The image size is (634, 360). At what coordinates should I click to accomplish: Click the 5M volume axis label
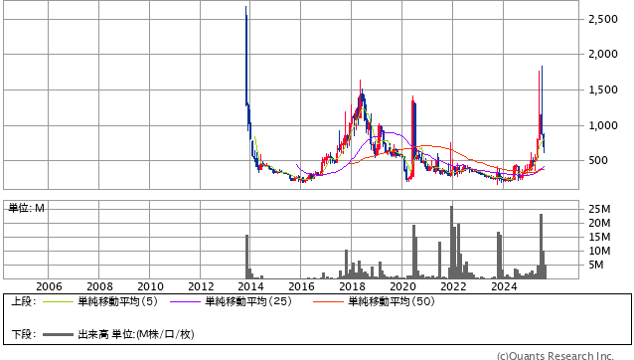[x=596, y=265]
